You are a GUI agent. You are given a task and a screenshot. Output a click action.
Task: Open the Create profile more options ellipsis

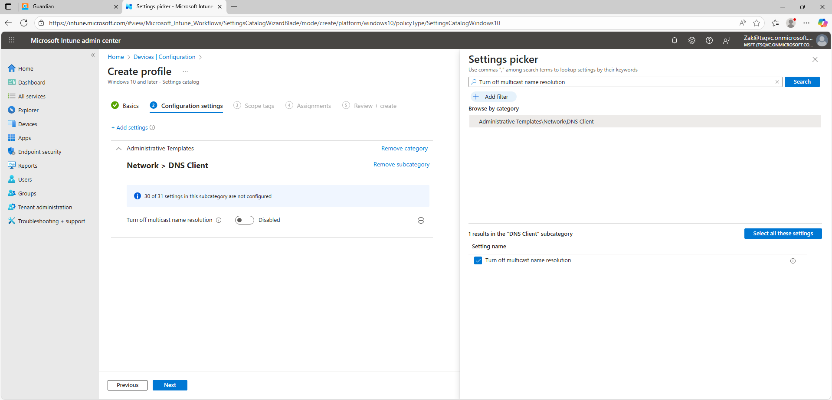(185, 72)
